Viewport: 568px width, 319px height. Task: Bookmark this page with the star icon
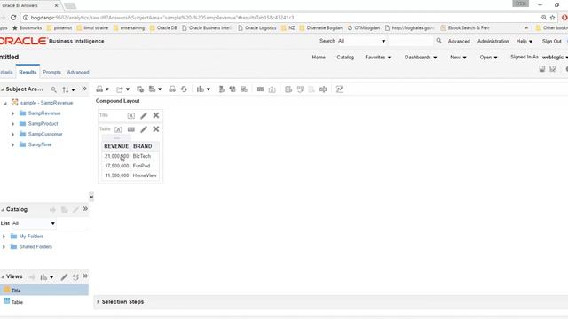point(552,18)
